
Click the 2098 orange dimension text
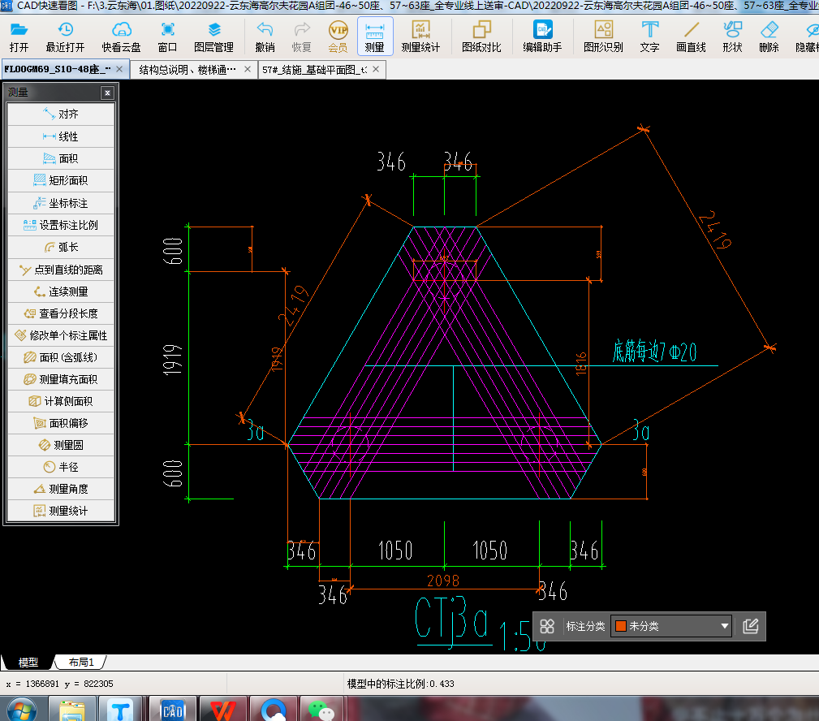click(443, 581)
